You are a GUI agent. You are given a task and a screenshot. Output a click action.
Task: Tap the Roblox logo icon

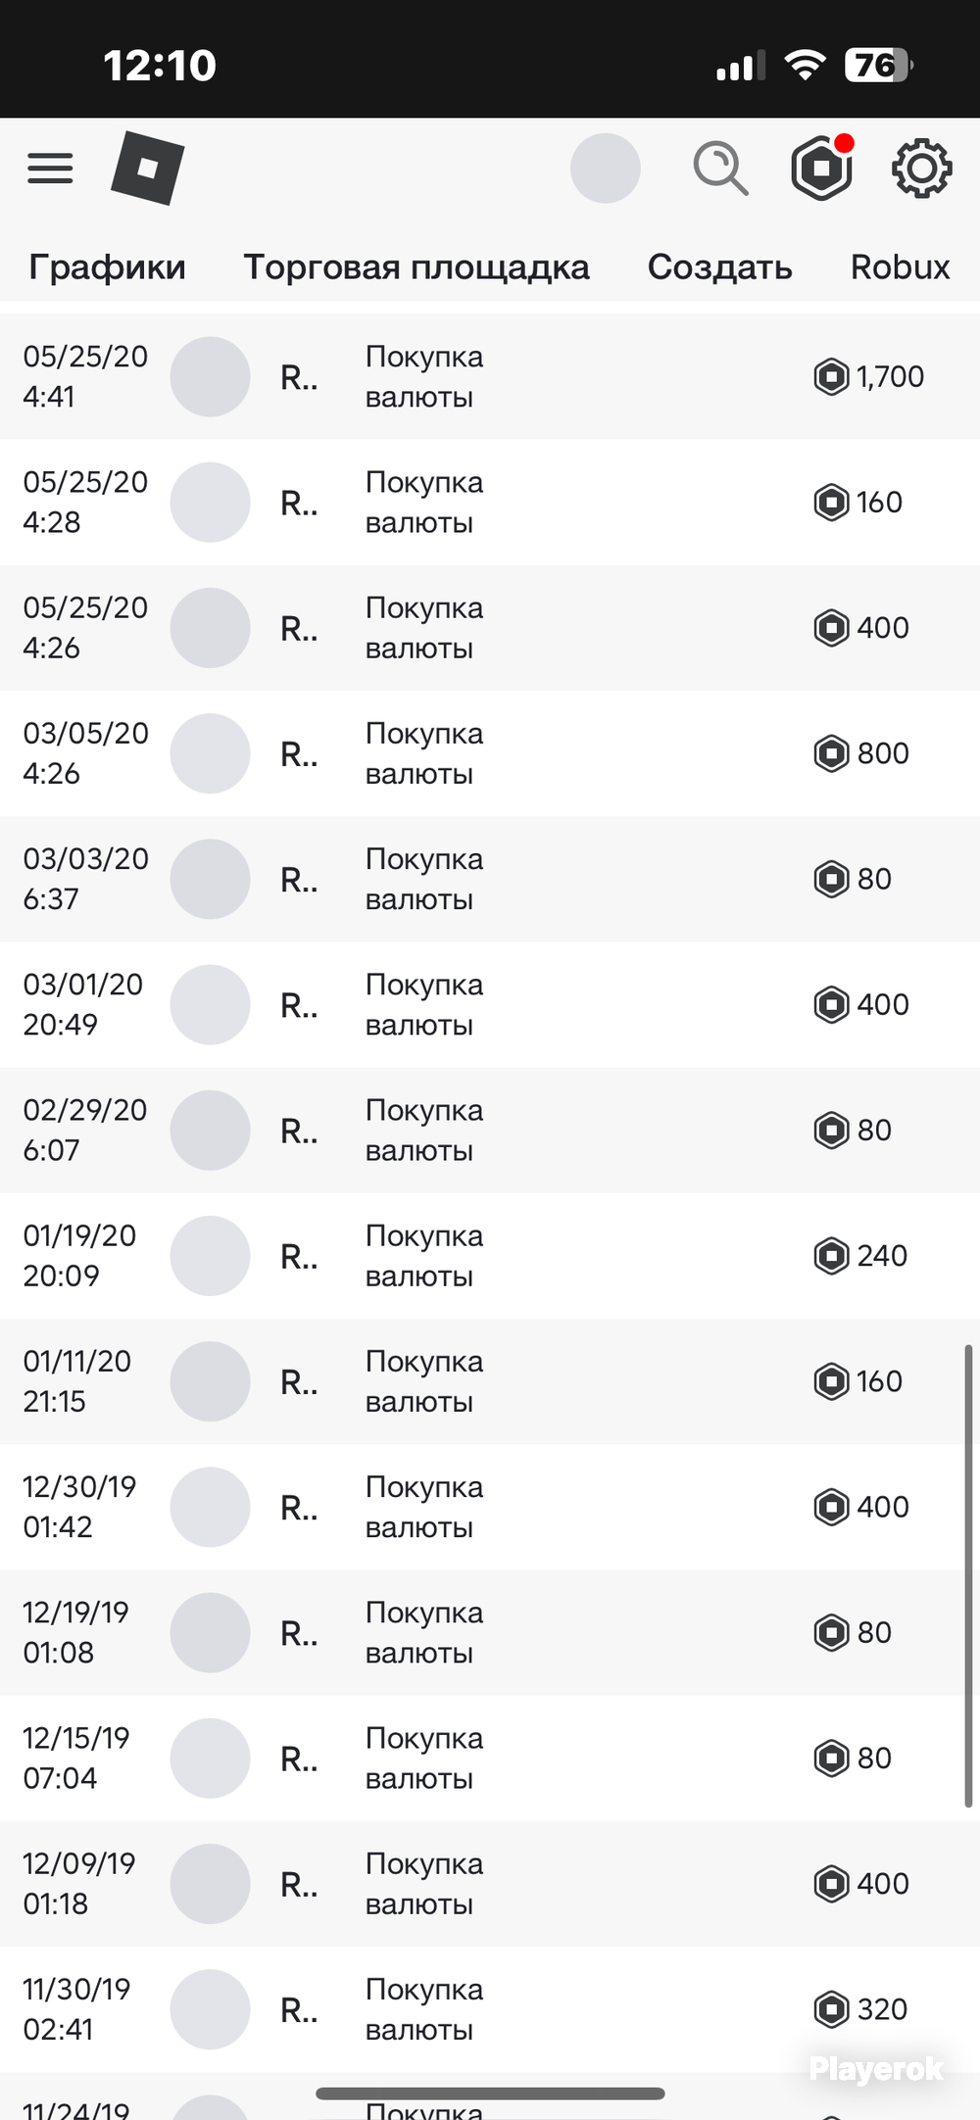(148, 169)
